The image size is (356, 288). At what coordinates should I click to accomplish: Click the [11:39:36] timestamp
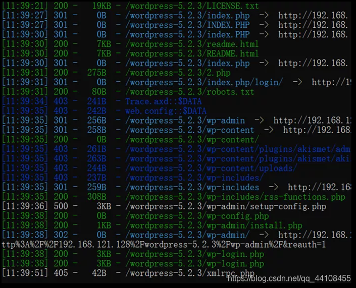[25, 206]
